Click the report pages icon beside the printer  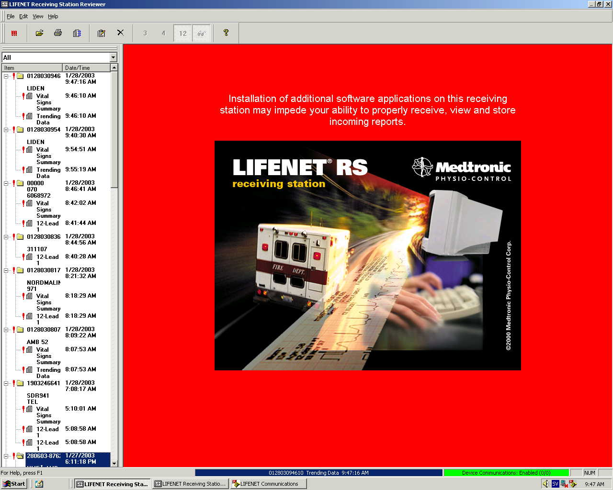77,33
